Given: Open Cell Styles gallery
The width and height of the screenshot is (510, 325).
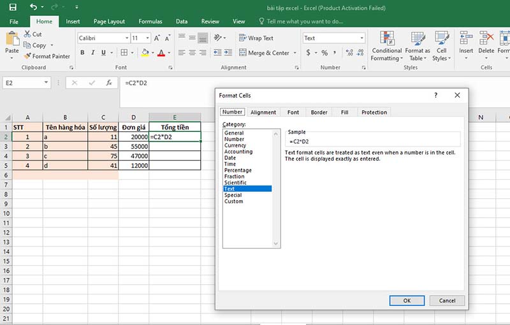Looking at the screenshot, I should pos(441,46).
